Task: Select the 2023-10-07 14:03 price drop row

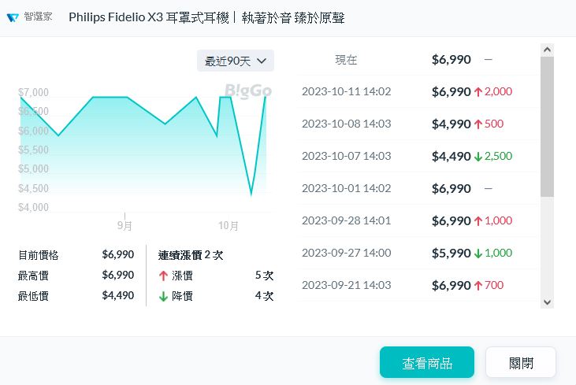Action: click(x=346, y=156)
